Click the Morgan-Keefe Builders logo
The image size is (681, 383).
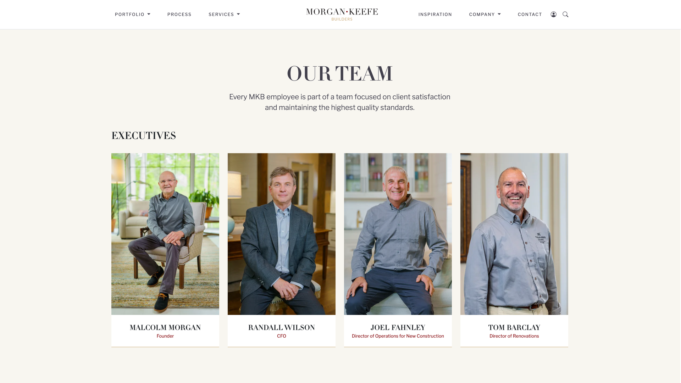click(x=341, y=14)
